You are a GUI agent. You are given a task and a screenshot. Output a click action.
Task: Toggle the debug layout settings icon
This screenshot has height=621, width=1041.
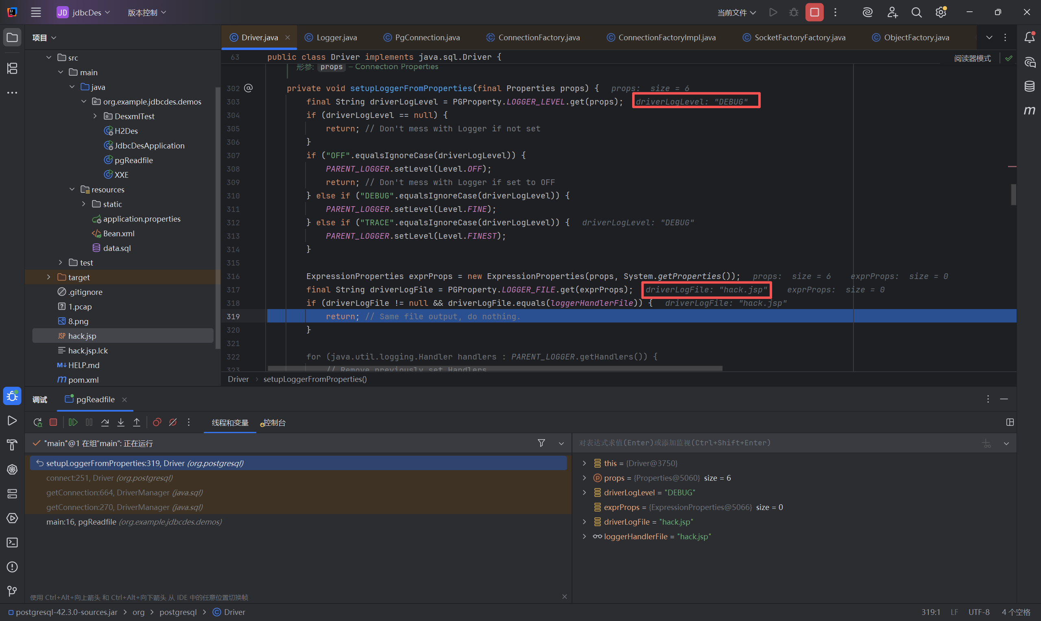[1010, 422]
